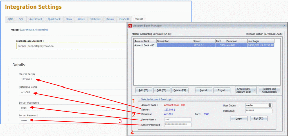
Task: Sort by Port column header
Action: pos(221,41)
